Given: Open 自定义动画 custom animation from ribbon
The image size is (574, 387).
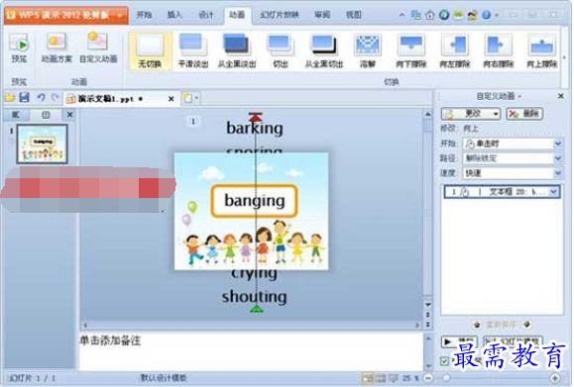Looking at the screenshot, I should click(x=98, y=48).
